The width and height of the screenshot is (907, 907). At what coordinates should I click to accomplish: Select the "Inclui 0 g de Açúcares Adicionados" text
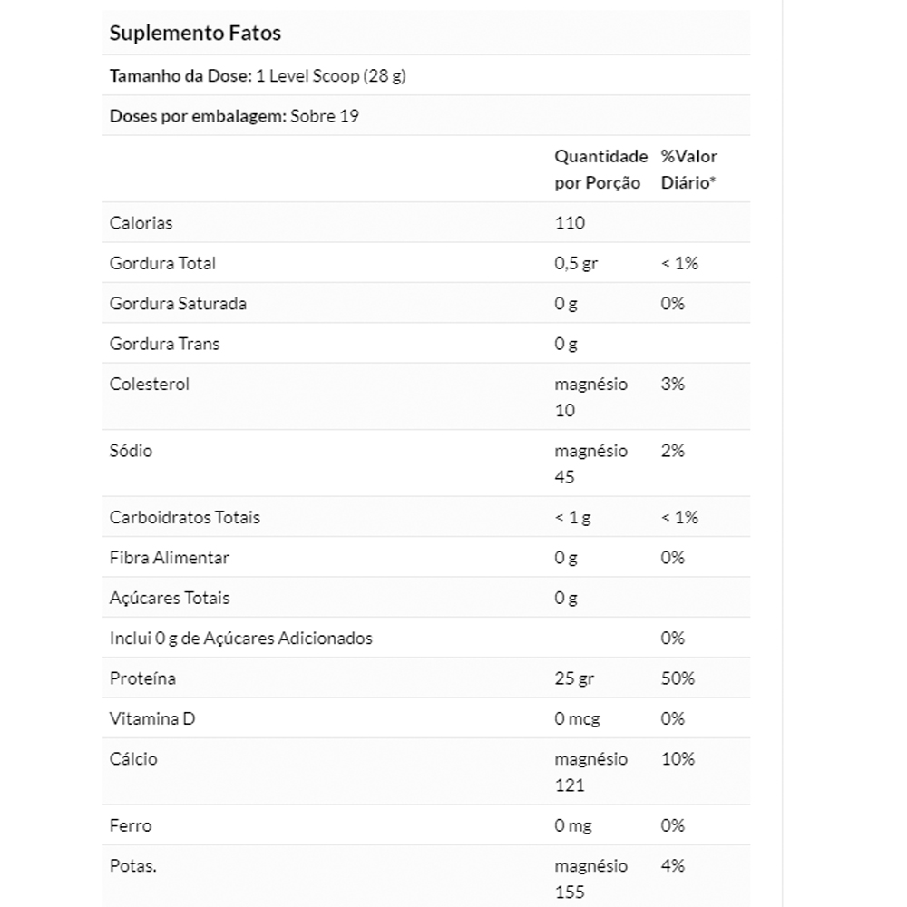point(240,639)
